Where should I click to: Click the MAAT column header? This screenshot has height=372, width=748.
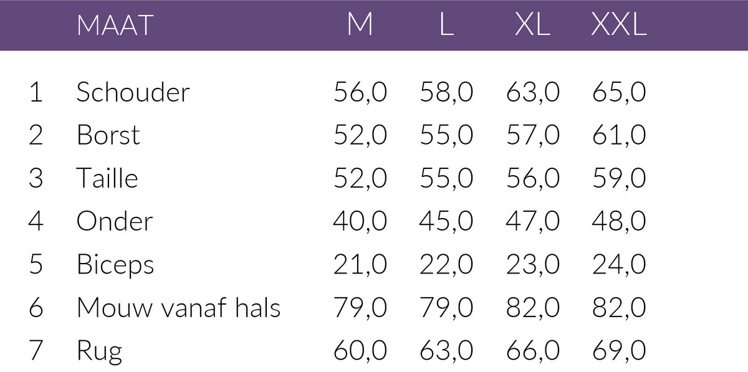coord(115,26)
